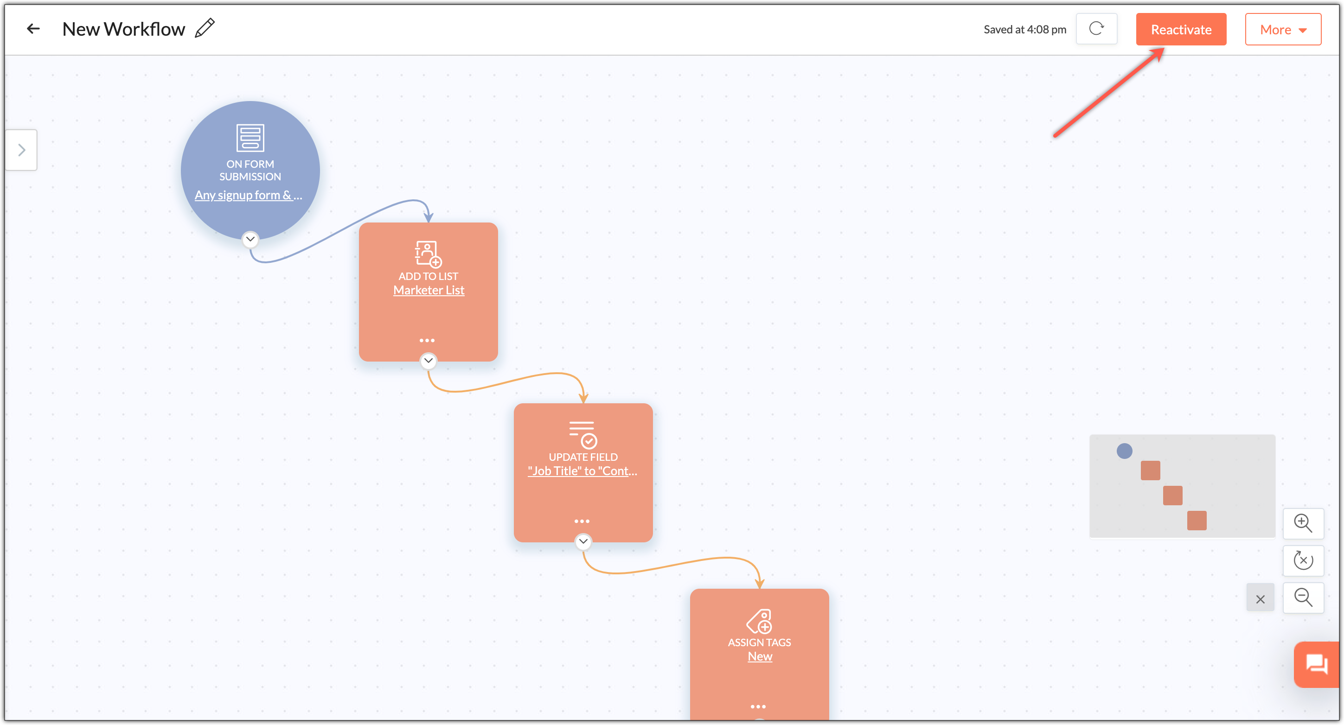Screen dimensions: 1344x725
Task: Click the workflow minimap thumbnail
Action: 1182,486
